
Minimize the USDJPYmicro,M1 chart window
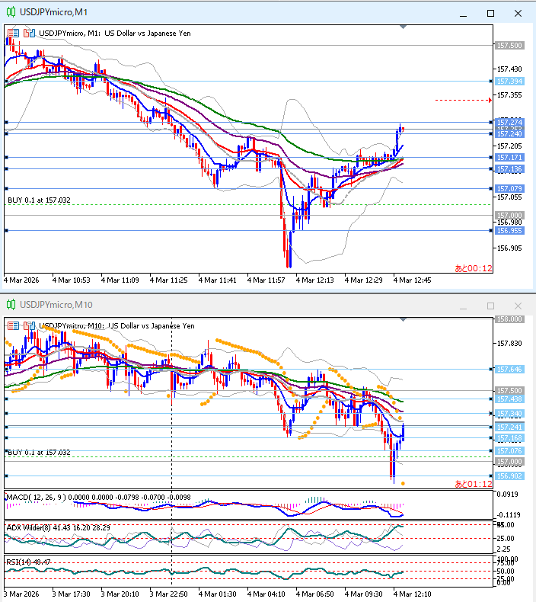pos(464,13)
